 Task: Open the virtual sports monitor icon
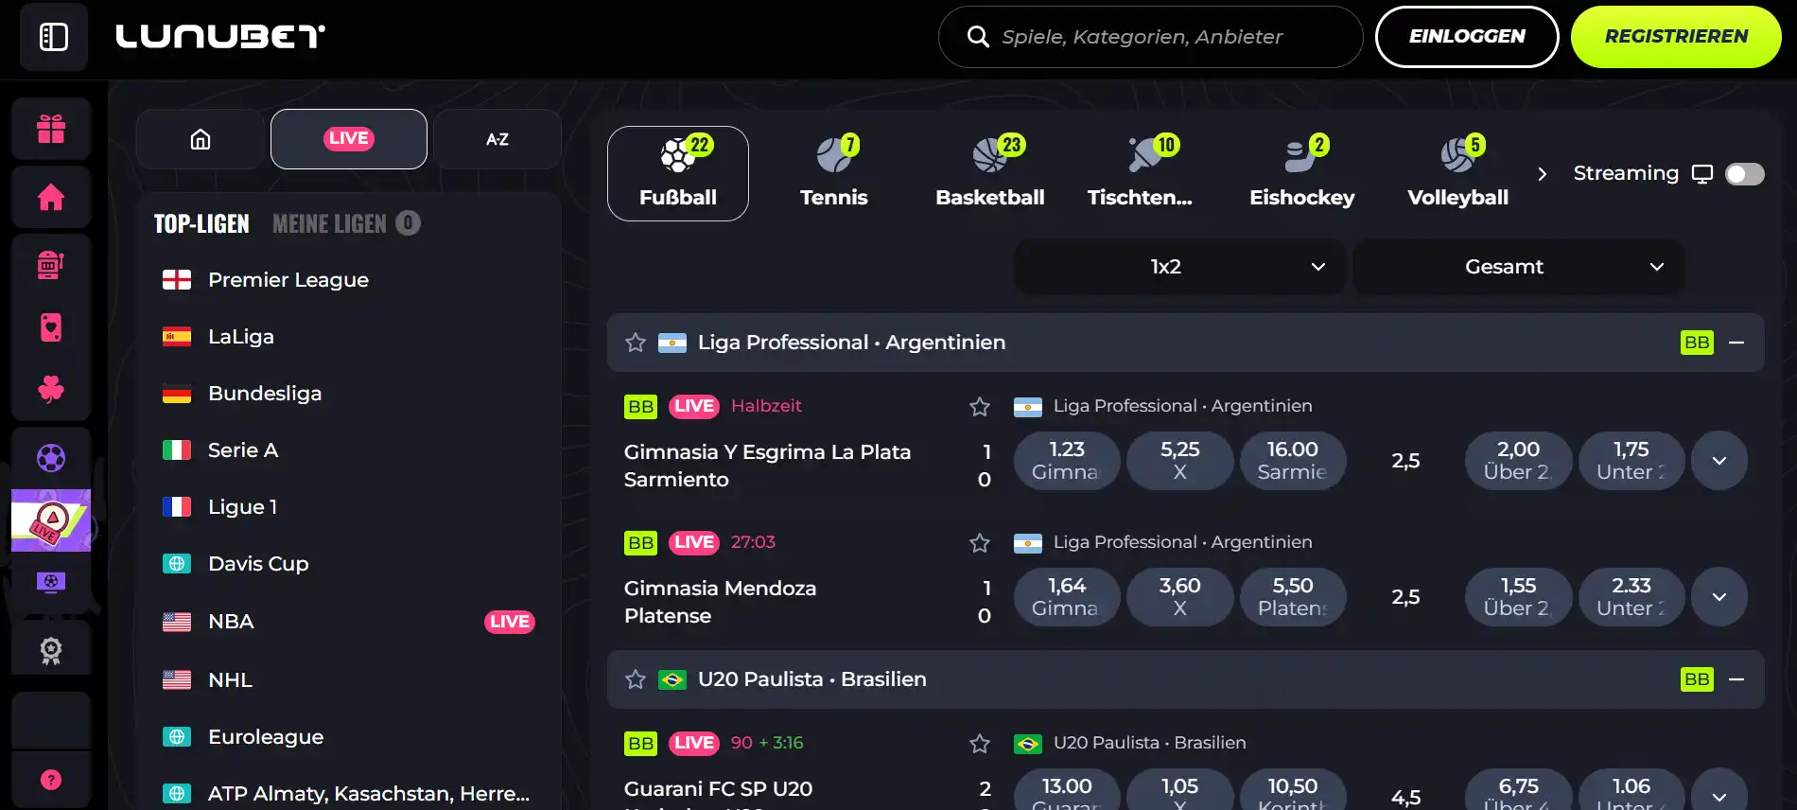click(x=51, y=582)
